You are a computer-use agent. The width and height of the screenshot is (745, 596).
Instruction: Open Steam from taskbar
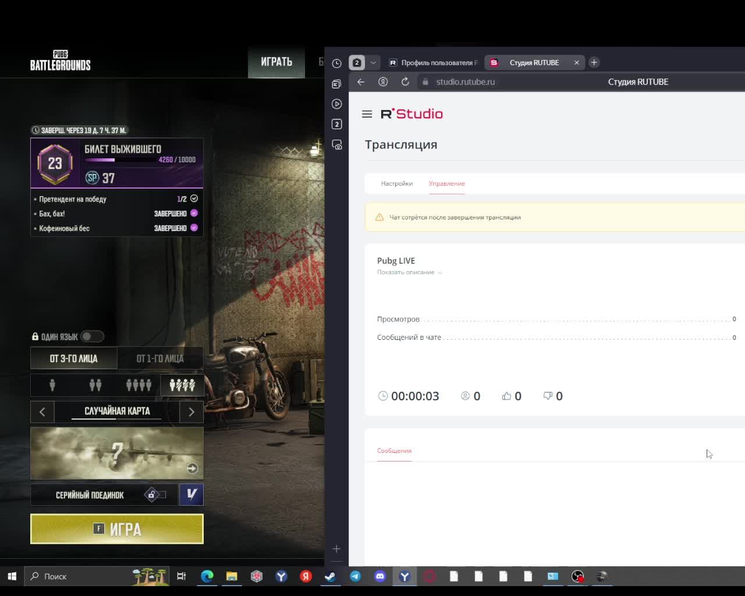330,576
